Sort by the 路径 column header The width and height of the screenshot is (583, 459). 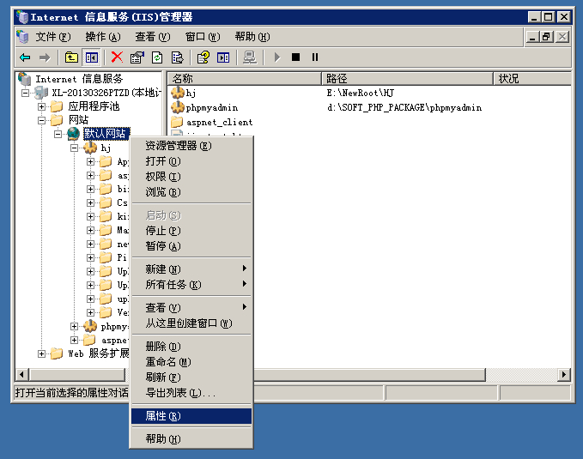click(407, 78)
